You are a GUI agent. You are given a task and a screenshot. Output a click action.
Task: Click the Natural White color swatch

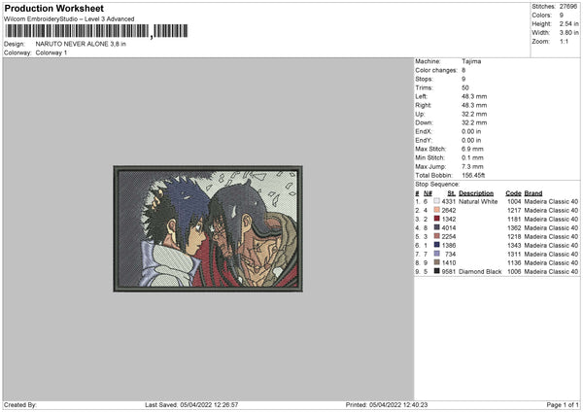point(436,201)
